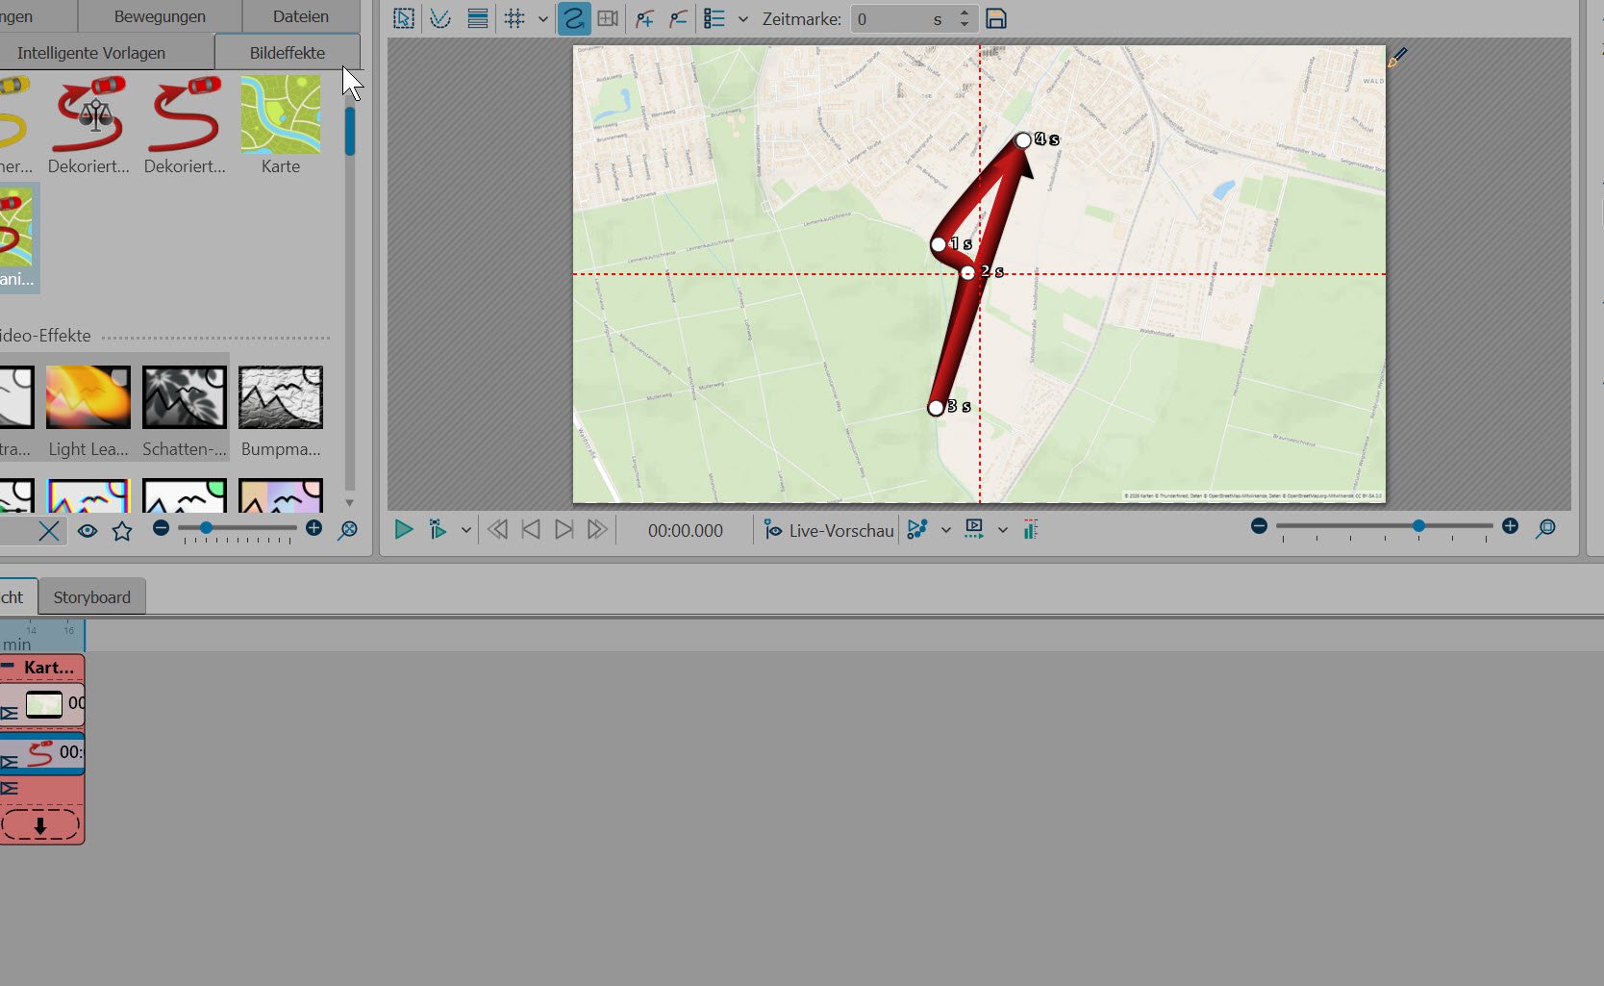Toggle the Live-Vorschau preview
Image resolution: width=1604 pixels, height=986 pixels.
coord(829,530)
